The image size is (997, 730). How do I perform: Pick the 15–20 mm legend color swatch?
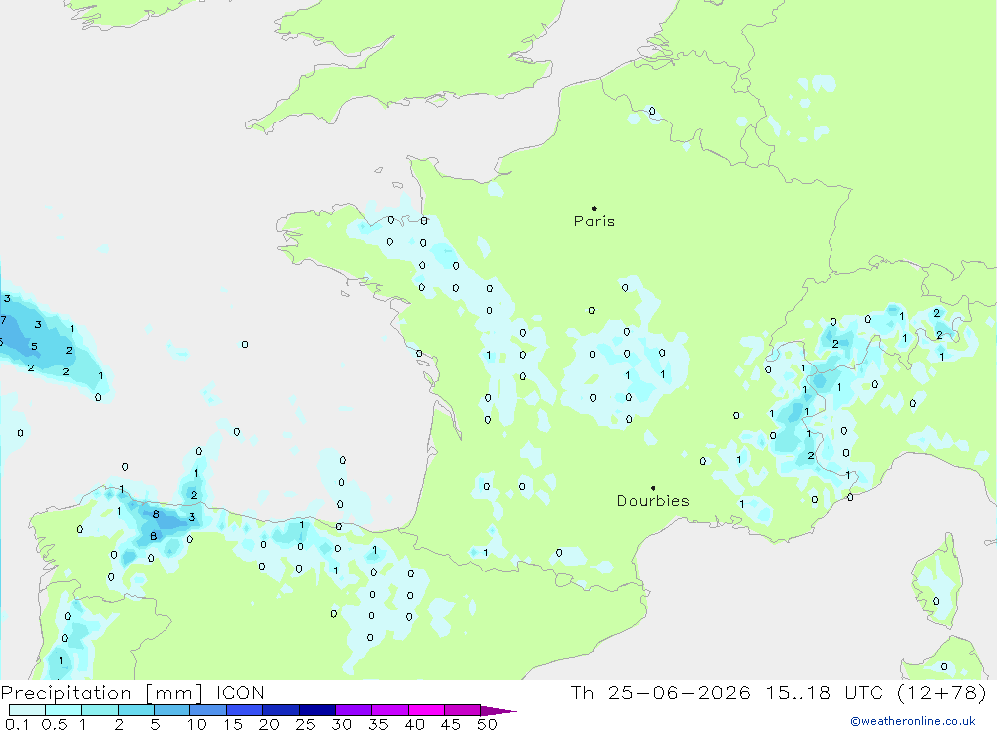(245, 710)
